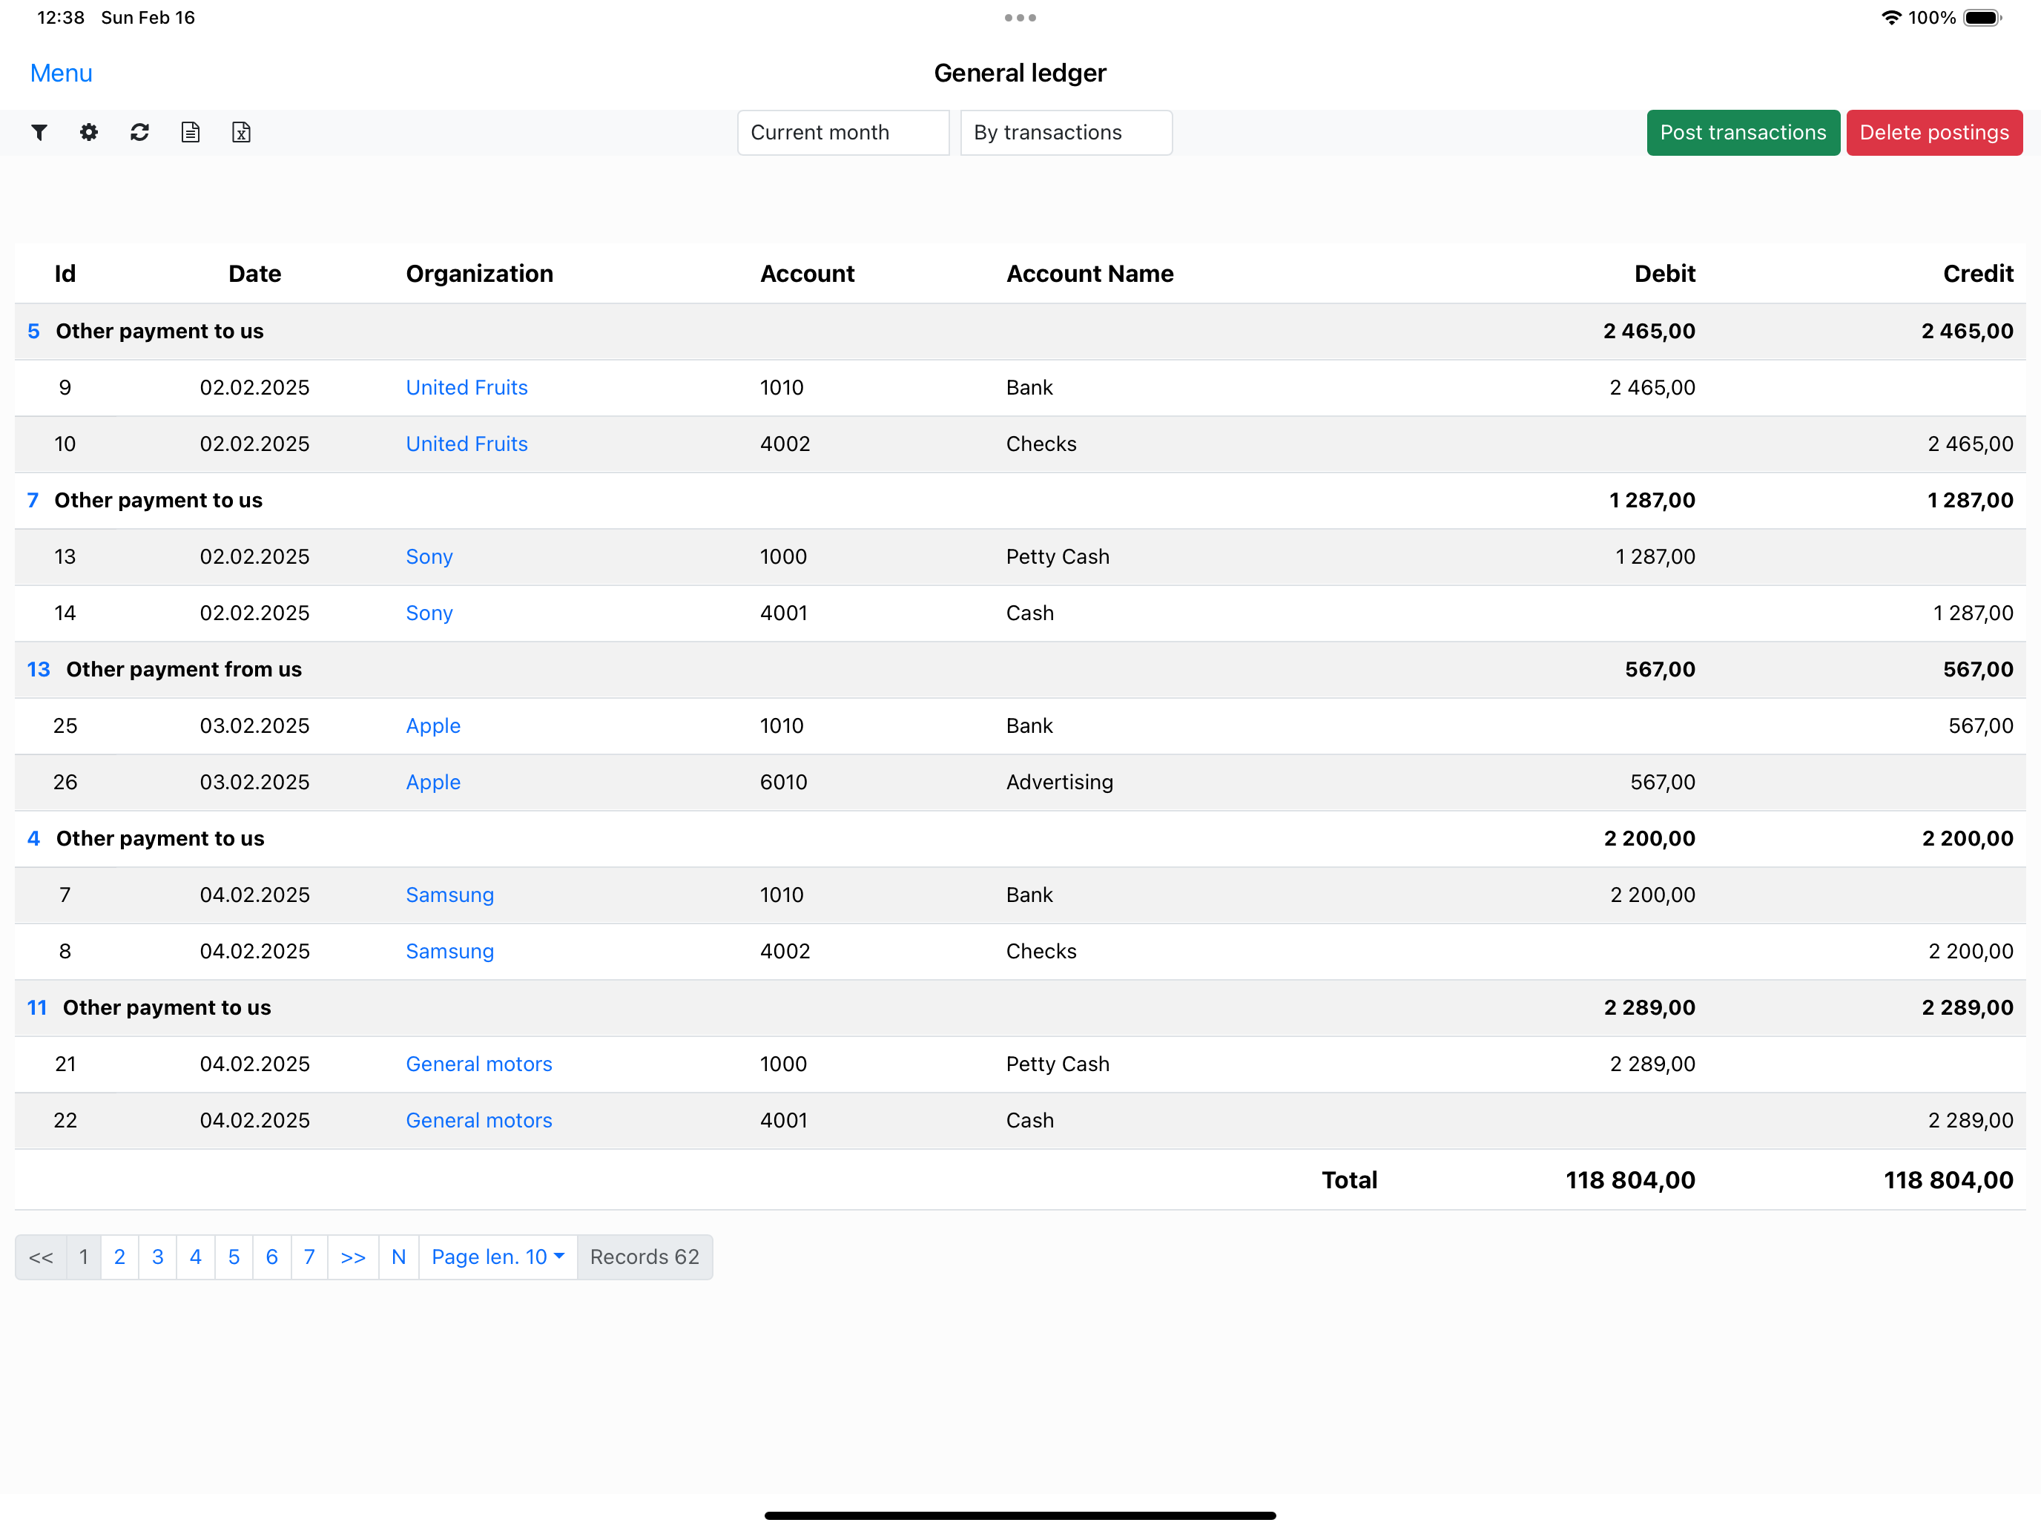Open Samsung link in row 7
Image resolution: width=2041 pixels, height=1531 pixels.
(450, 895)
